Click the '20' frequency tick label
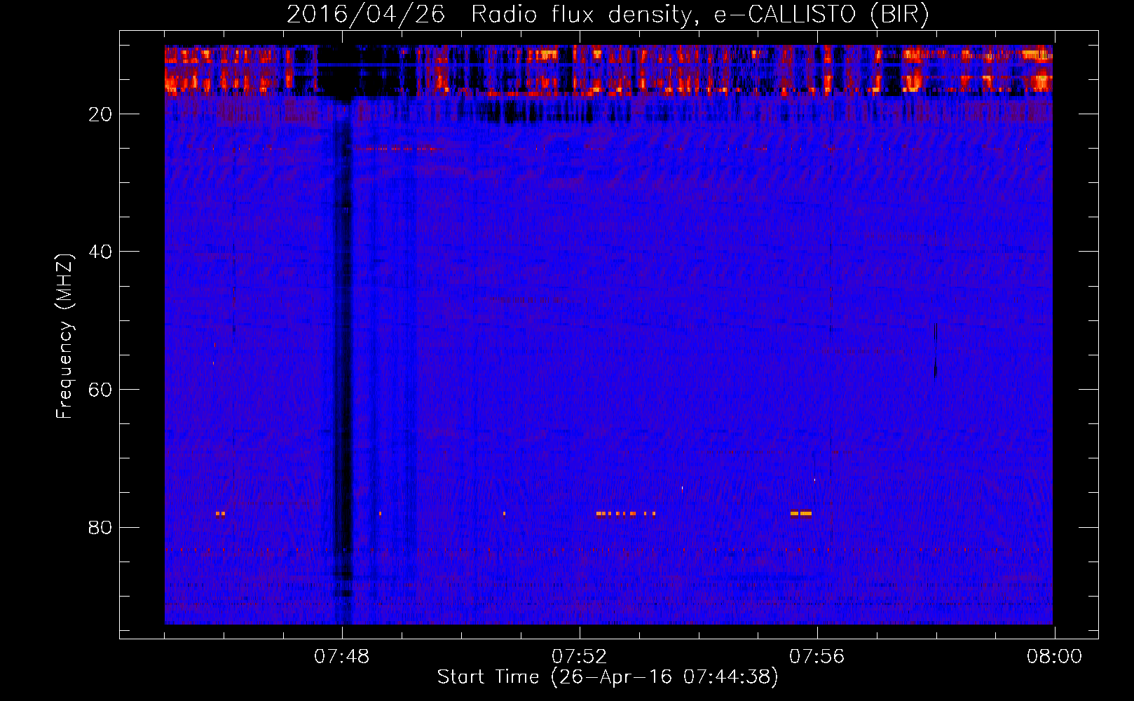This screenshot has height=701, width=1134. 100,114
